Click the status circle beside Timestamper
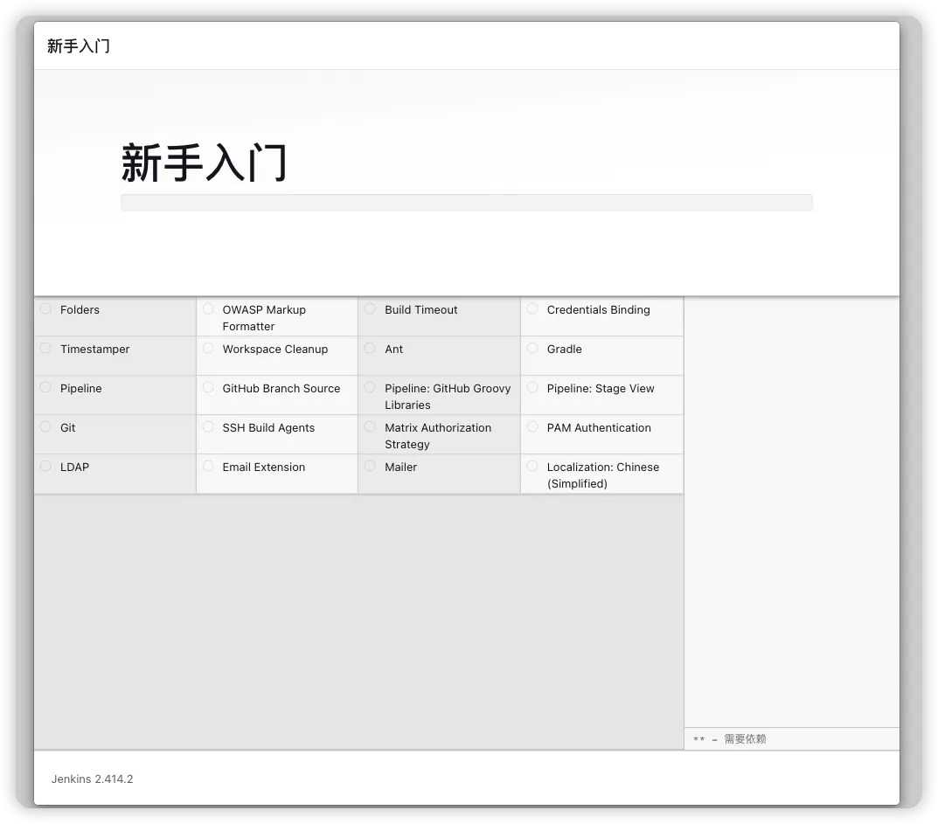The height and width of the screenshot is (824, 938). (x=45, y=348)
